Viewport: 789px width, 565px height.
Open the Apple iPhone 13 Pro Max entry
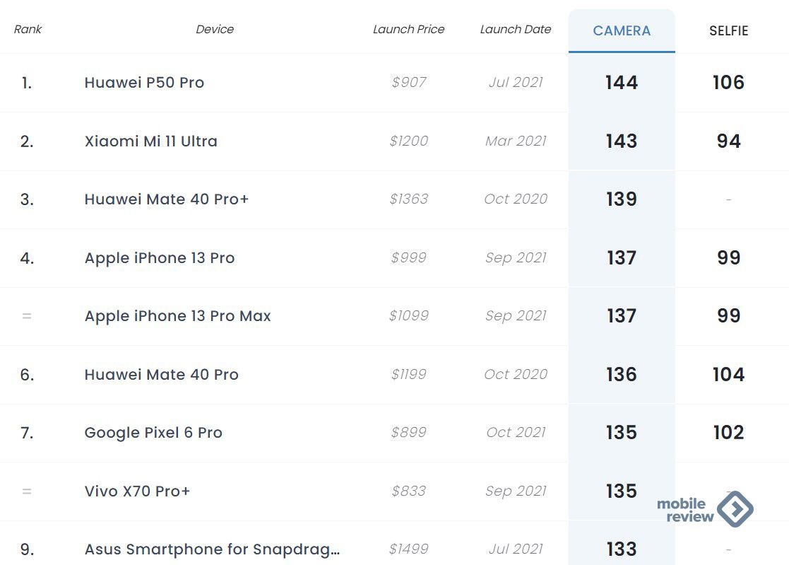point(177,315)
